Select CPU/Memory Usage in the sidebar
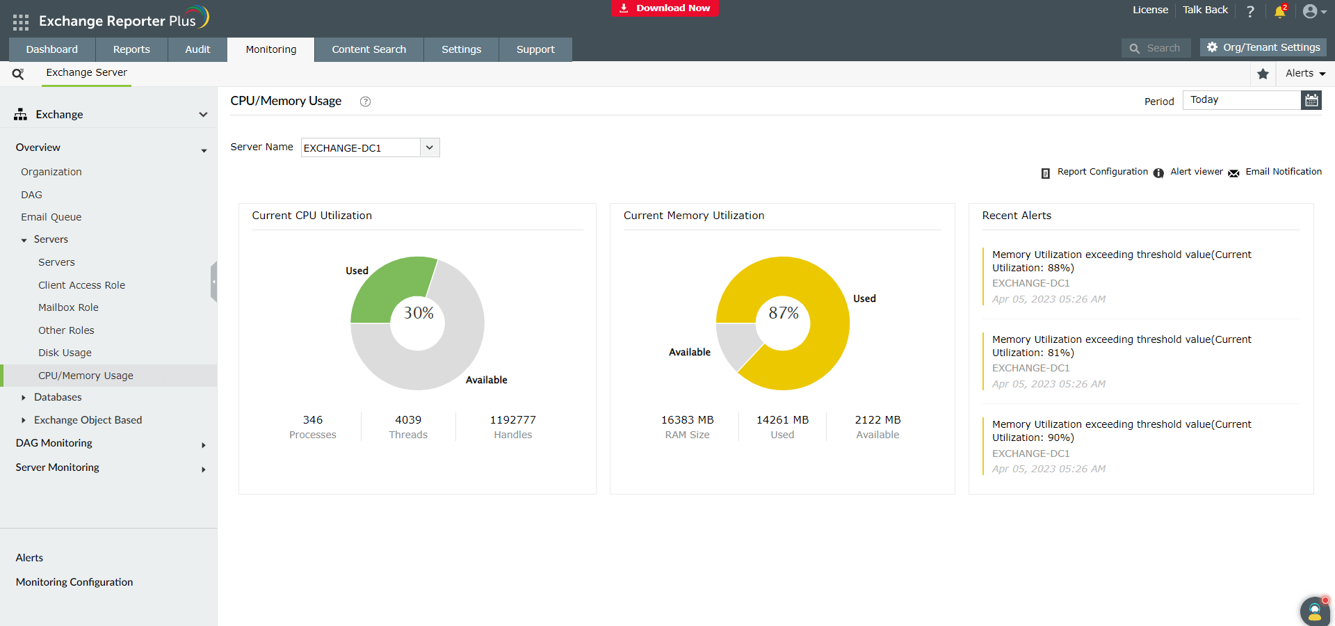This screenshot has width=1335, height=626. point(108,376)
